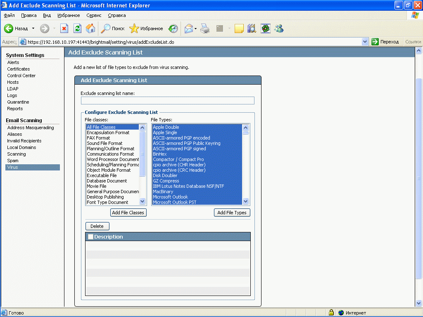Select Apple Double file type

(x=197, y=127)
